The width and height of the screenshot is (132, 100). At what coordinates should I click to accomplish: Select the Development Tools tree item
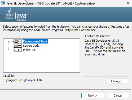[35, 41]
